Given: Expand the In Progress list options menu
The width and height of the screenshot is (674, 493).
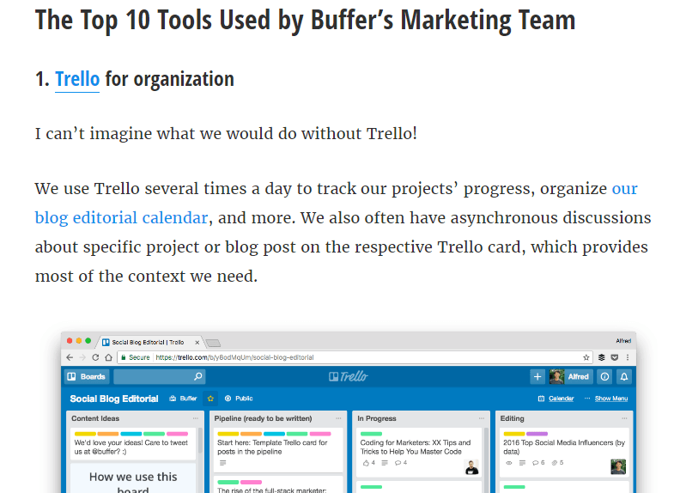Looking at the screenshot, I should coord(482,418).
